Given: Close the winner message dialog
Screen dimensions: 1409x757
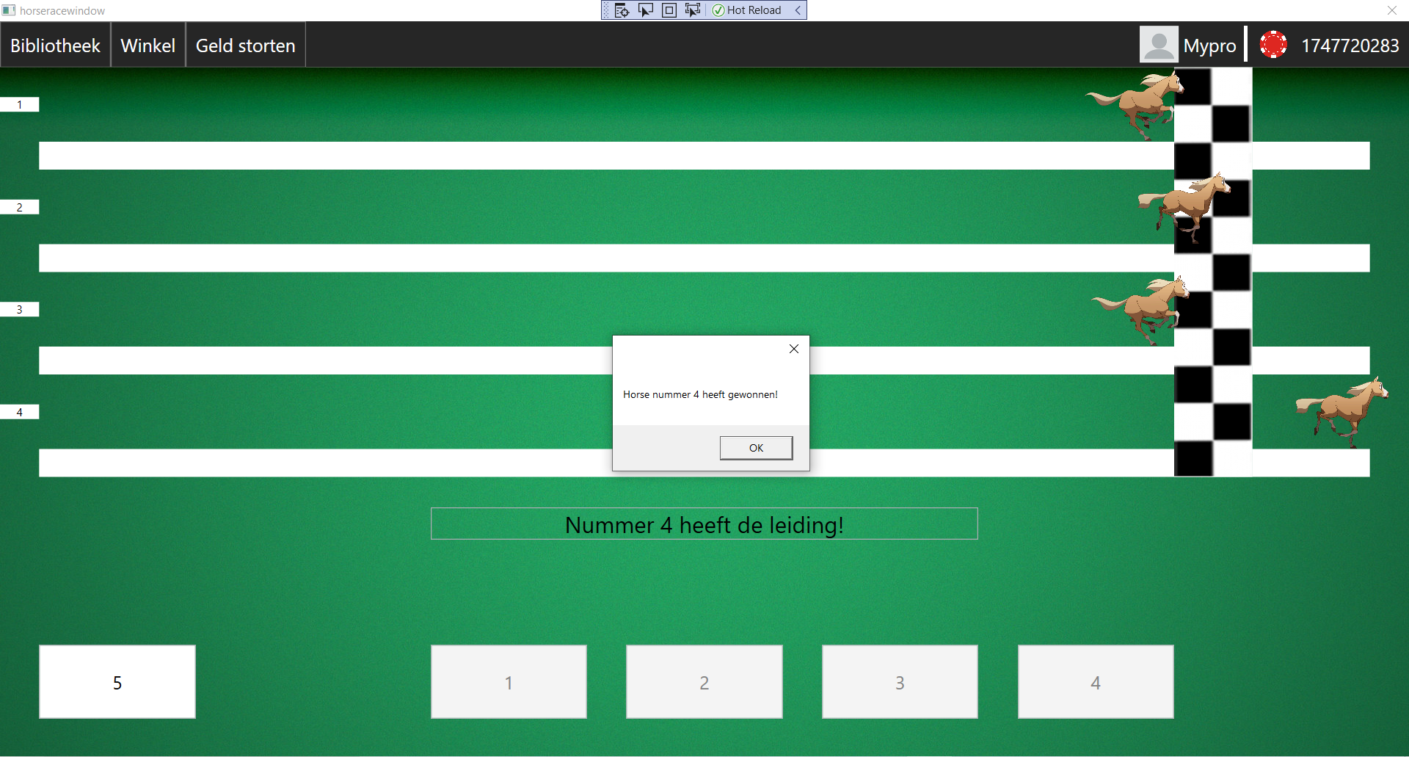Looking at the screenshot, I should (x=793, y=349).
